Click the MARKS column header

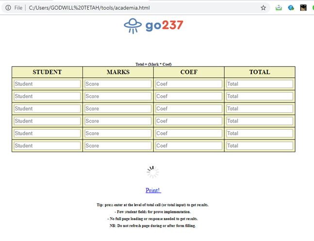(x=118, y=72)
